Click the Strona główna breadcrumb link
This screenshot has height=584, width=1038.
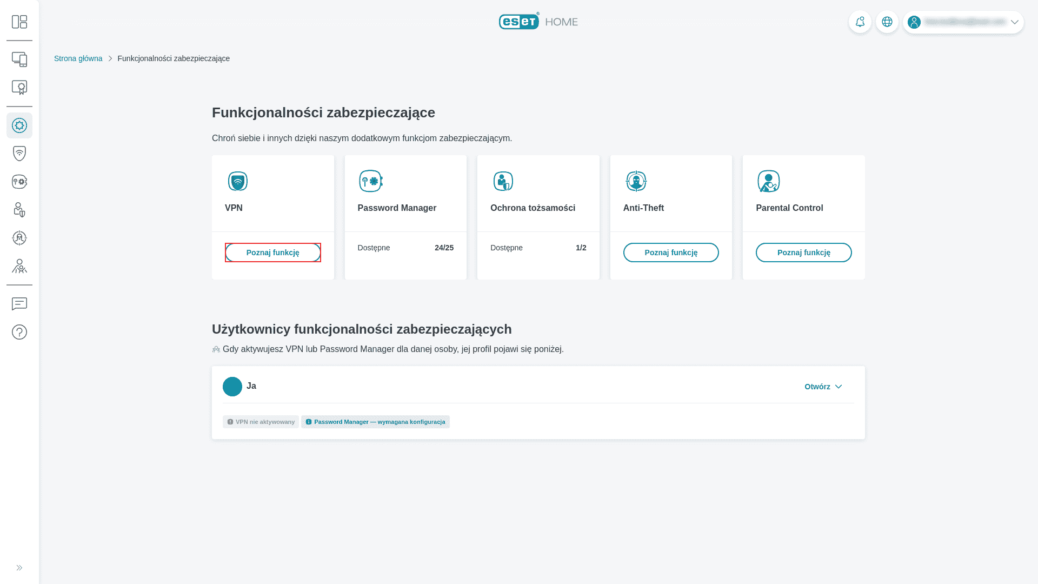[x=78, y=58]
